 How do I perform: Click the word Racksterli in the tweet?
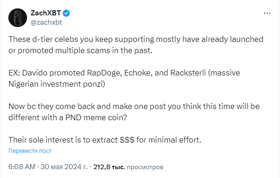[x=188, y=73]
